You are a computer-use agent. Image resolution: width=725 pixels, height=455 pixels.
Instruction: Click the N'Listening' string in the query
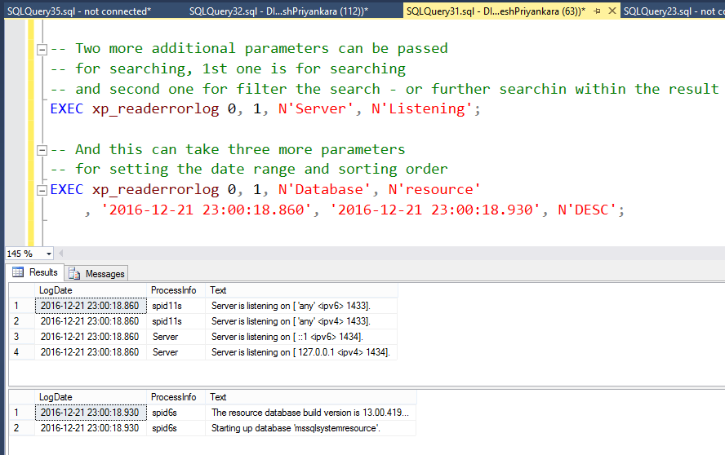(x=421, y=109)
